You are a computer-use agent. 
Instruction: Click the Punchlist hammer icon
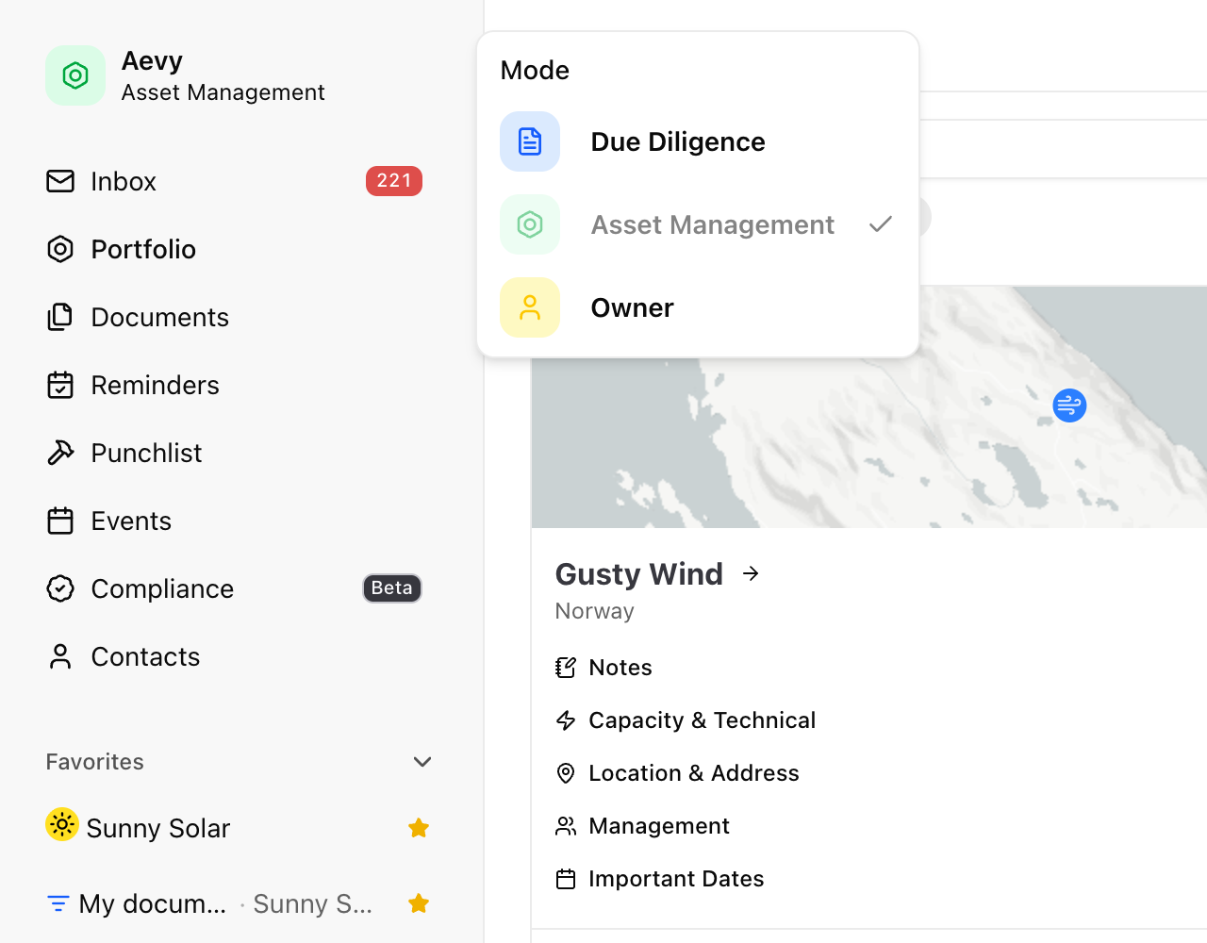60,453
